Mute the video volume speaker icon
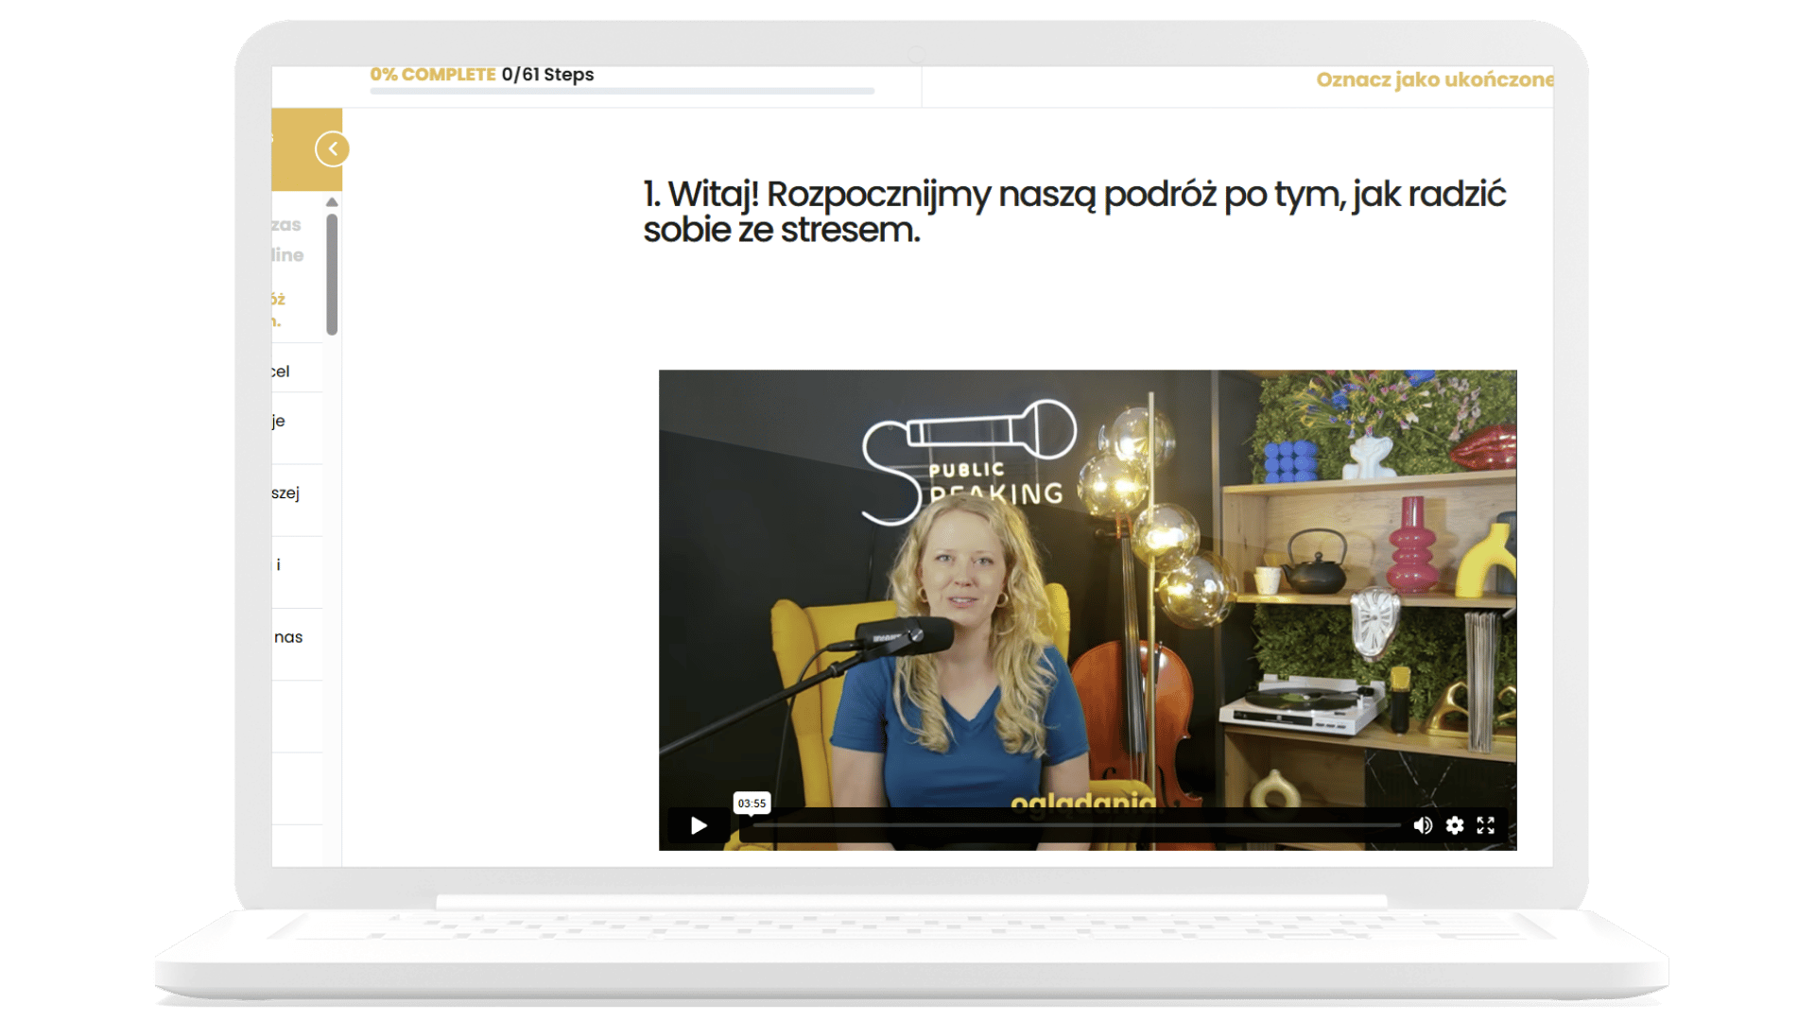Viewport: 1815px width, 1021px height. [1422, 825]
